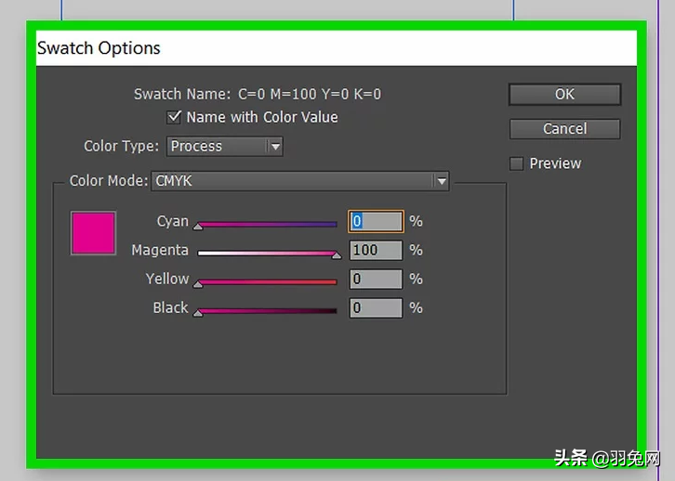Click the Black slider handle
This screenshot has height=481, width=675.
[x=198, y=313]
